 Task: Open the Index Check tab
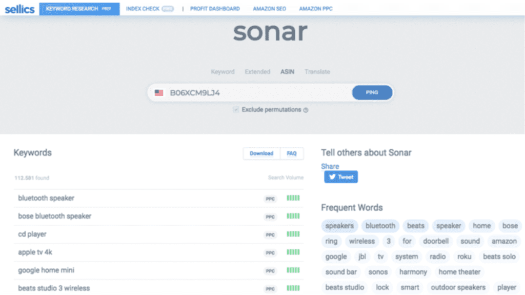[x=150, y=9]
